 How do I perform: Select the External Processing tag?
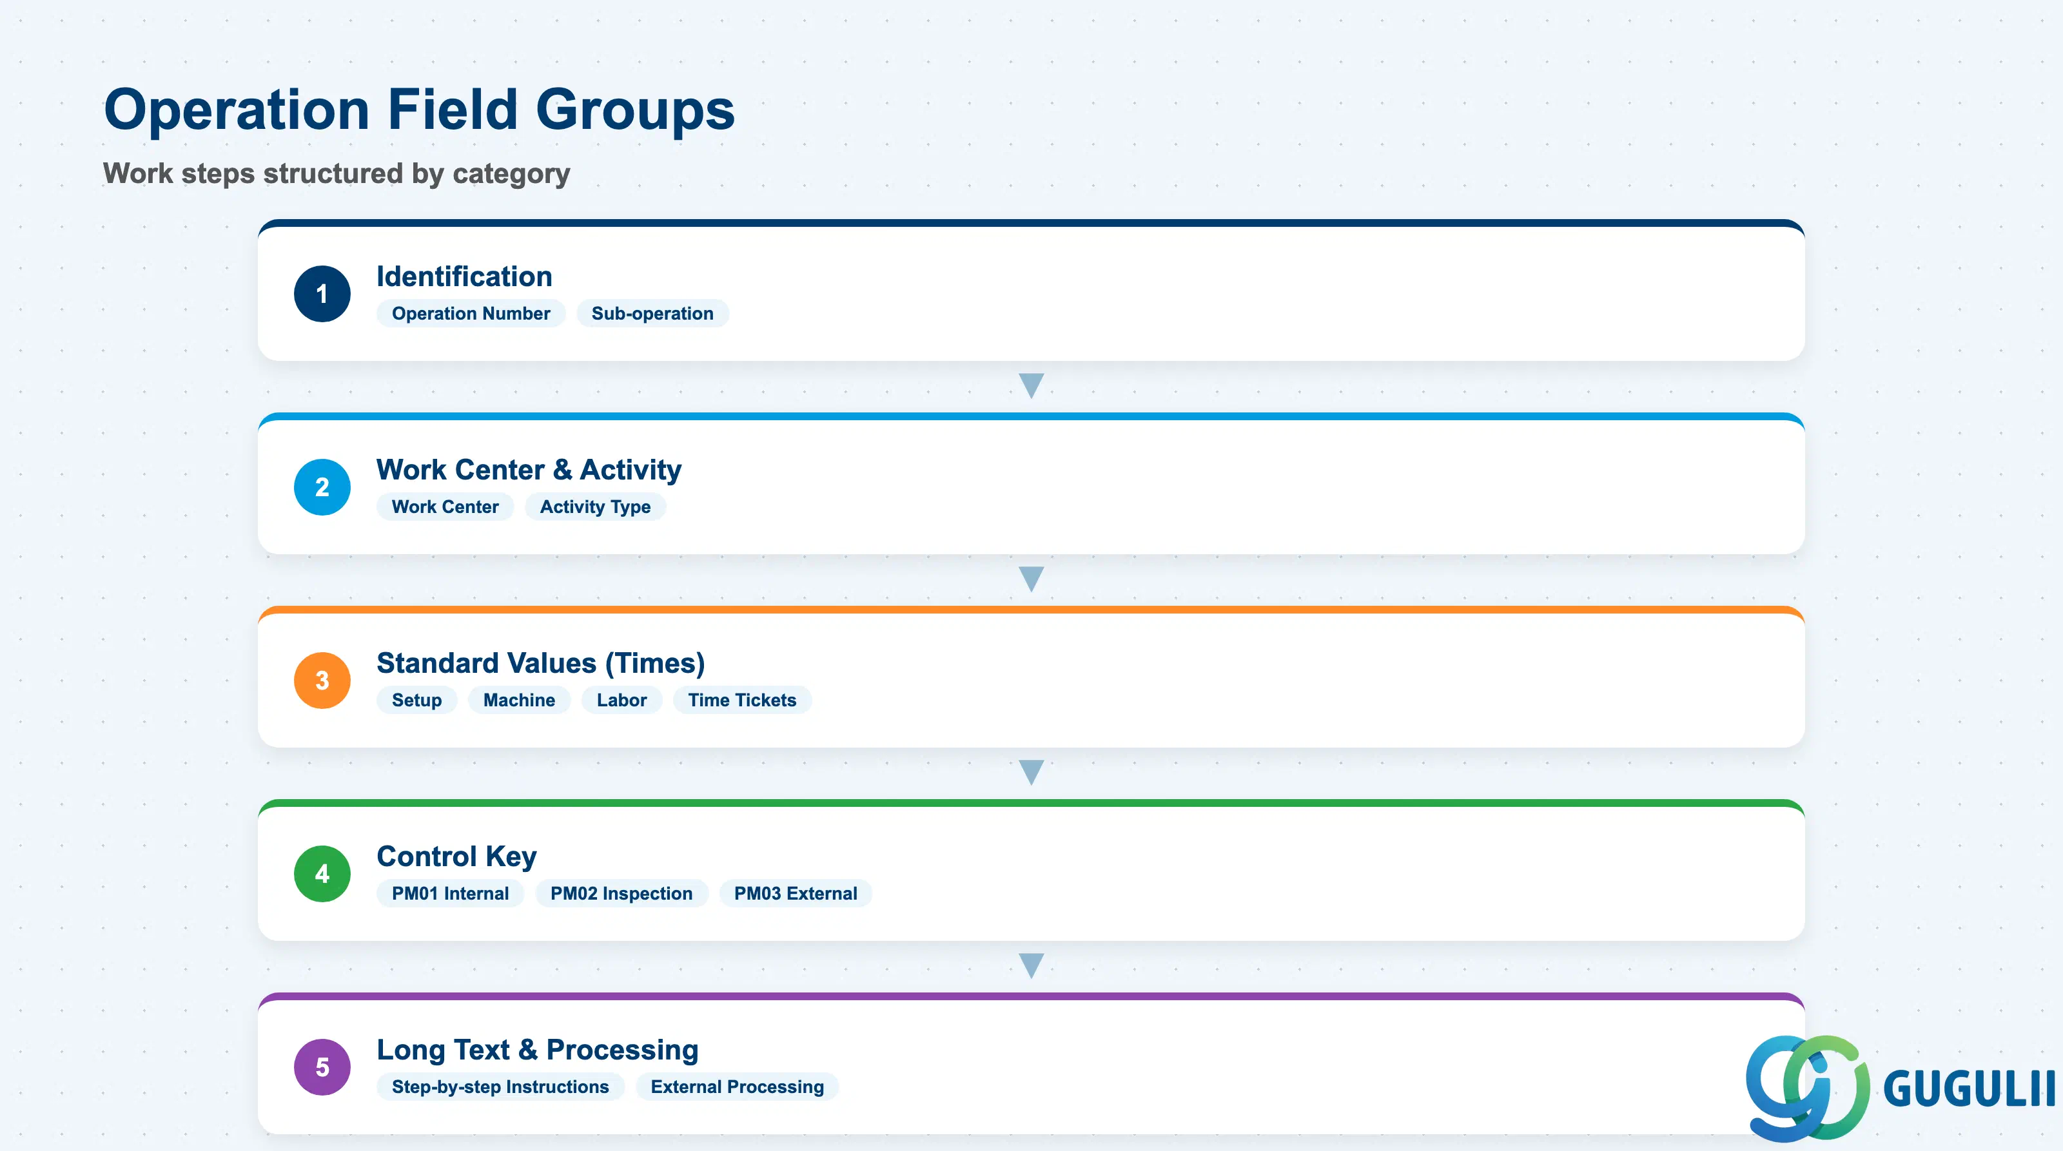pos(737,1086)
